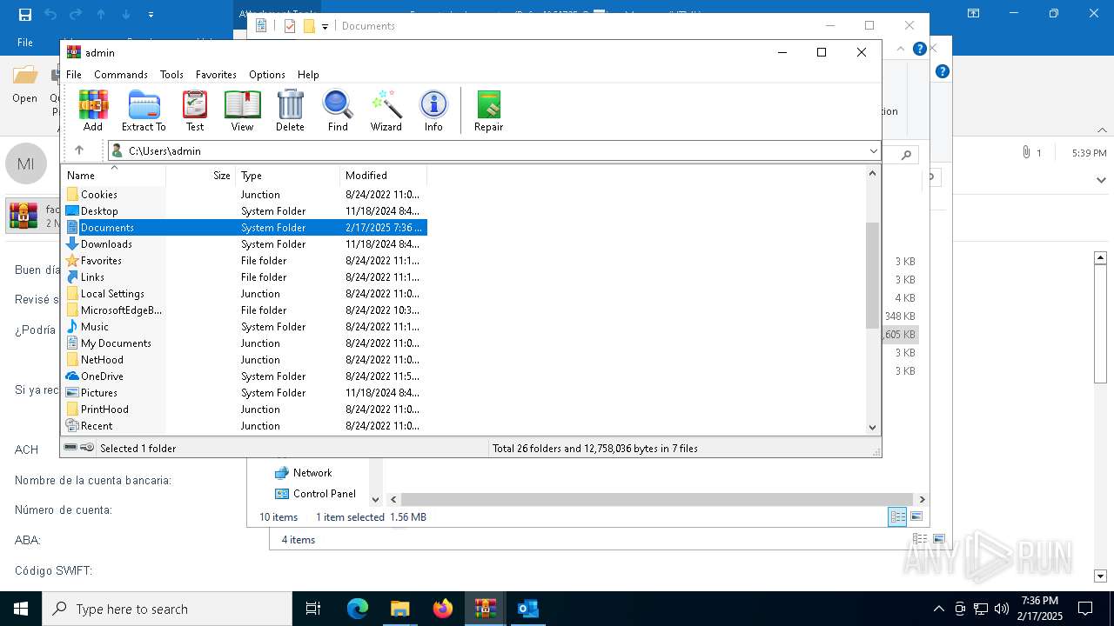Click the Delete toolbar icon
1114x626 pixels.
(290, 110)
